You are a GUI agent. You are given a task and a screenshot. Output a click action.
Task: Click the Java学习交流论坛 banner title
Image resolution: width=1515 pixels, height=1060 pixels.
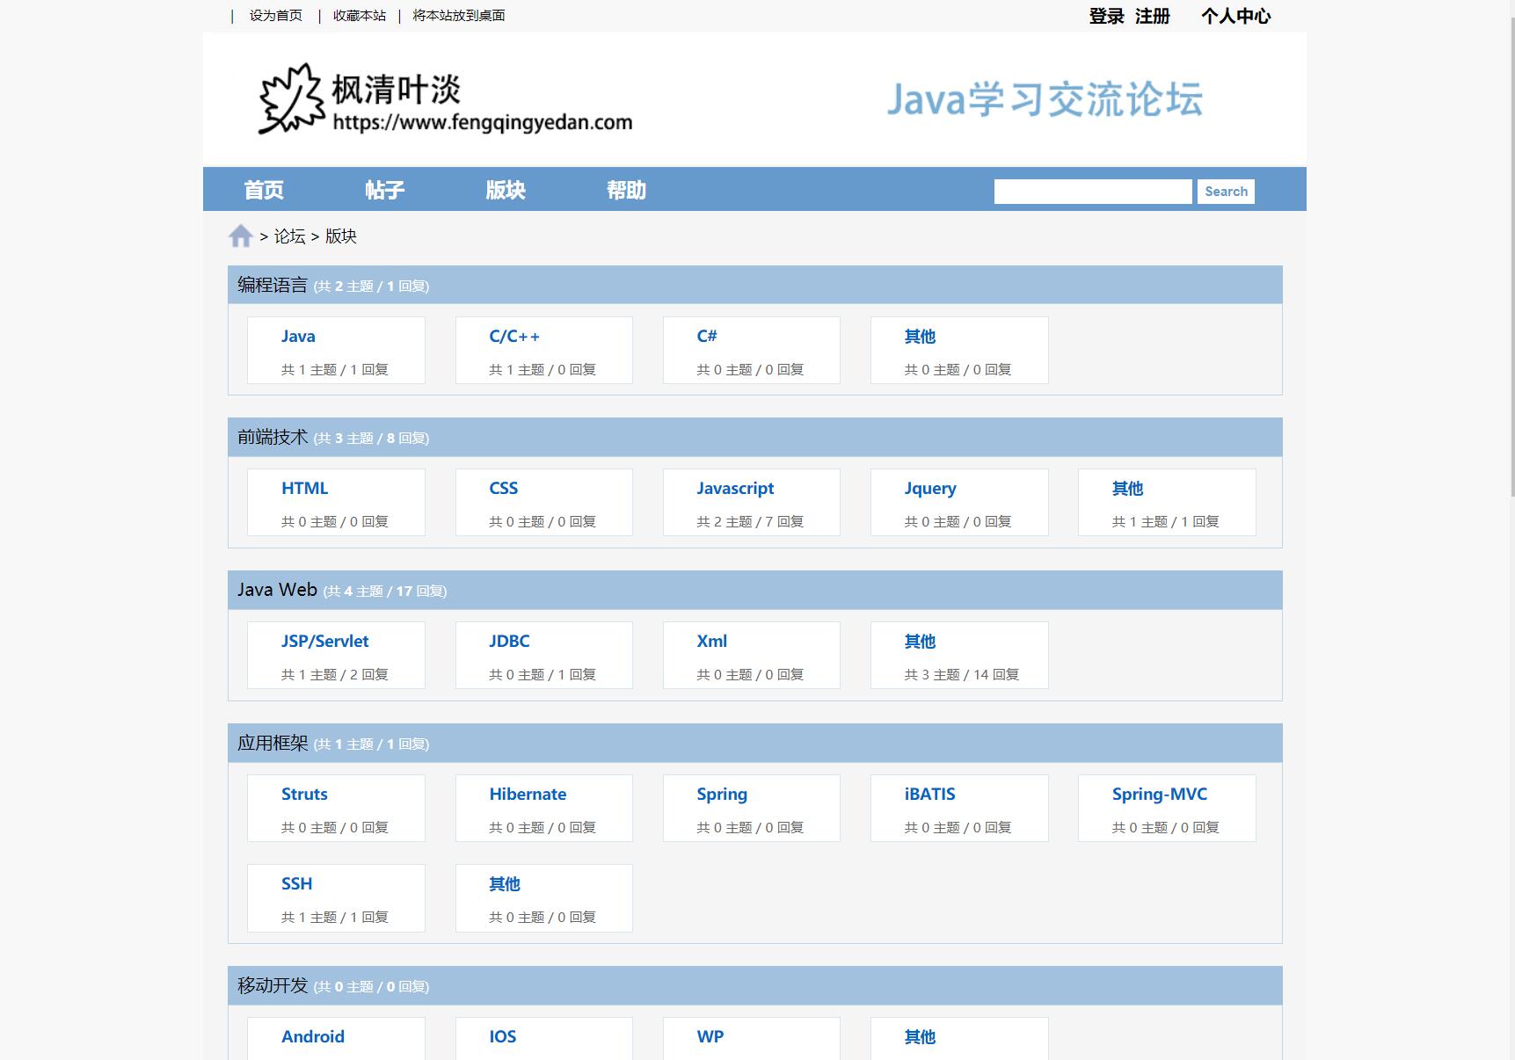coord(1045,99)
